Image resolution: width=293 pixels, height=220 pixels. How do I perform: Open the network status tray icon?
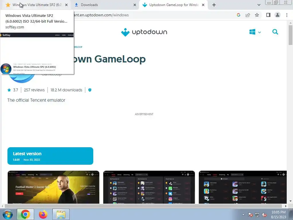[257, 215]
